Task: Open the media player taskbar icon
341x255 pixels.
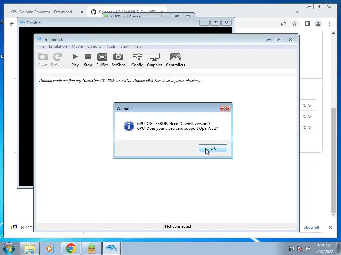Action: (50, 248)
